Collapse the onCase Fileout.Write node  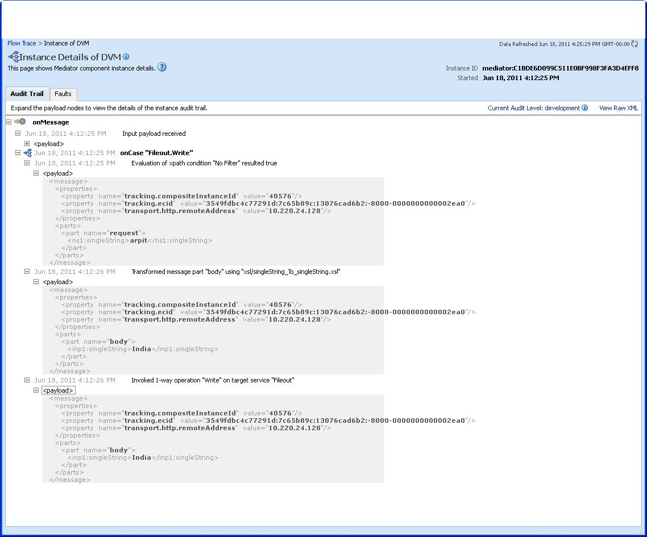pyautogui.click(x=18, y=152)
